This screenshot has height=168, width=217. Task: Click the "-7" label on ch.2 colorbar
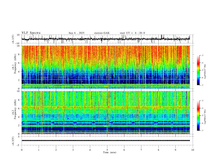(202, 131)
